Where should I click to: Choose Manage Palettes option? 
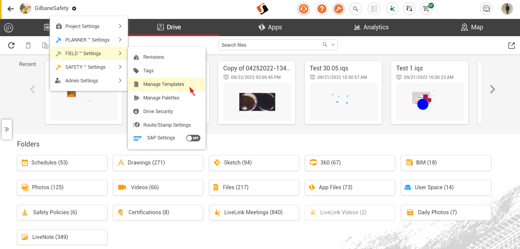pos(167,98)
